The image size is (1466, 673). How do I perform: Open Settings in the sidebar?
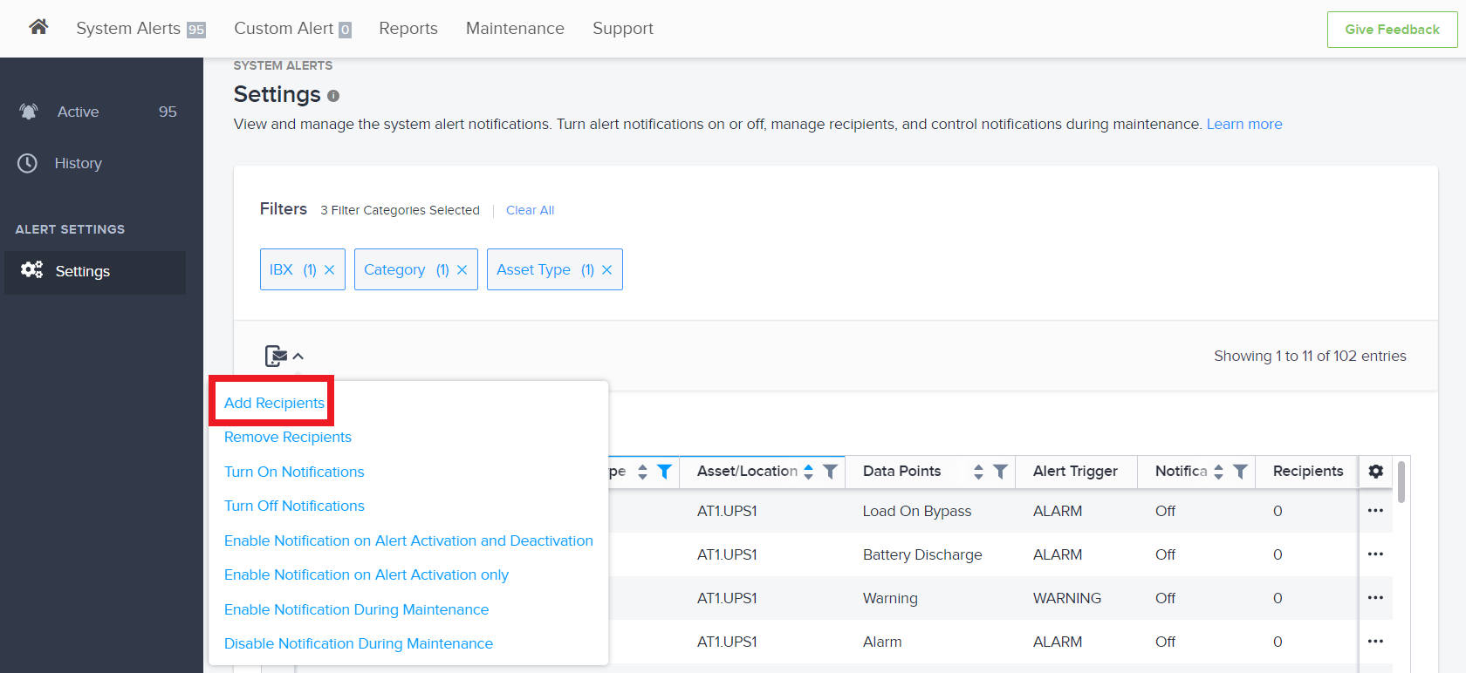tap(95, 271)
